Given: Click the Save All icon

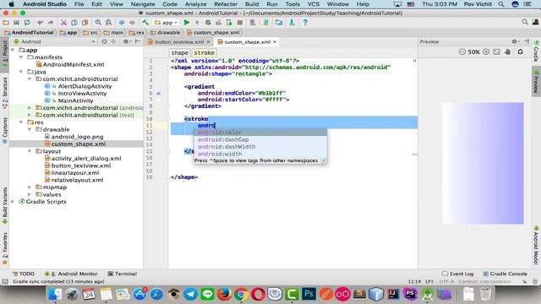Looking at the screenshot, I should click(x=16, y=23).
